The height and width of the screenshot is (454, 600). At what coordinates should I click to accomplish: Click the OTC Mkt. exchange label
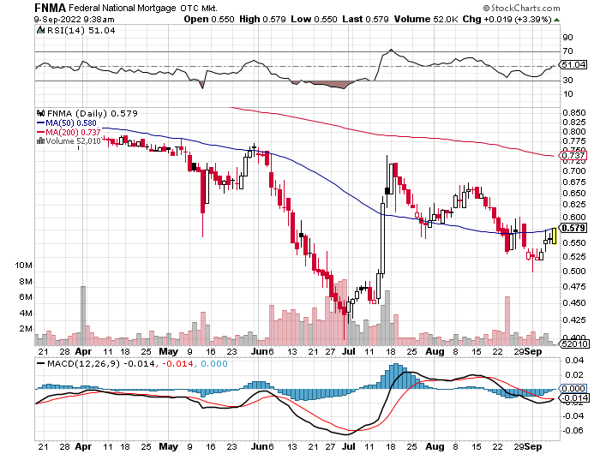point(200,8)
